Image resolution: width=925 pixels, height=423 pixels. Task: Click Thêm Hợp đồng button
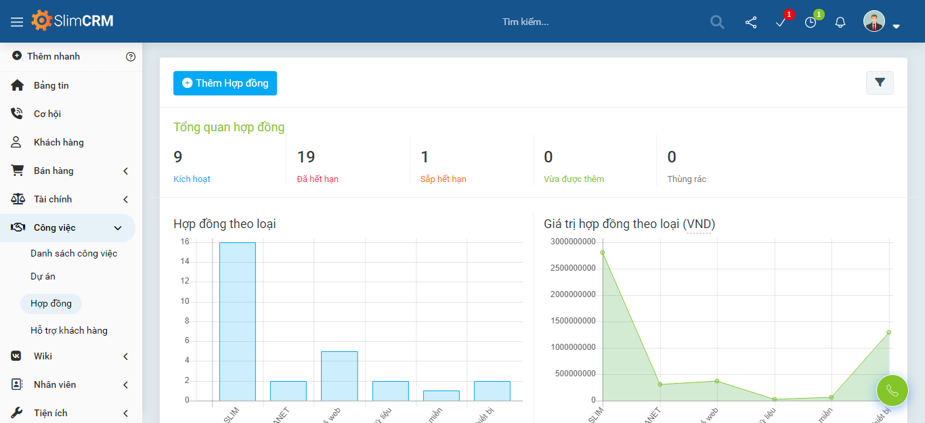pos(225,83)
